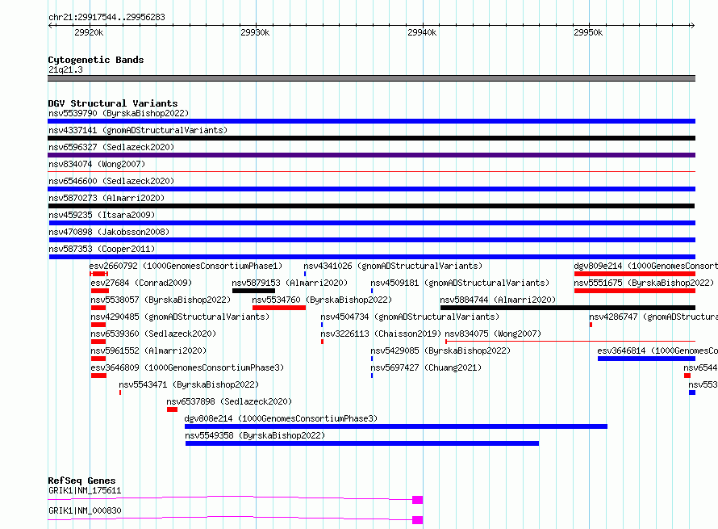The image size is (718, 529).
Task: Select nsv5551675 ByrskaBishop2022 label
Action: pos(644,283)
